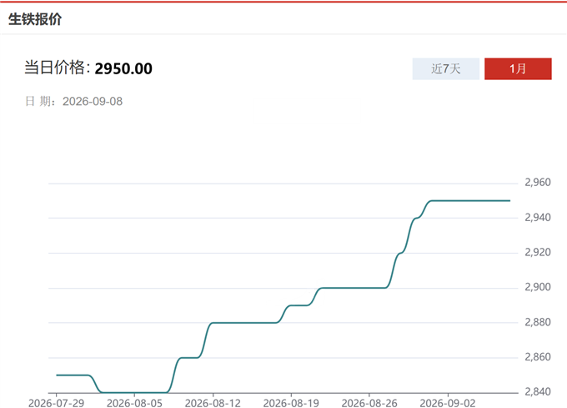Select the 1月 range tab
The height and width of the screenshot is (408, 567).
pos(518,68)
